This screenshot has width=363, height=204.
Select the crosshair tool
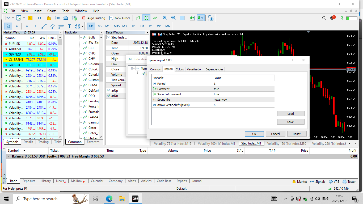point(17,26)
